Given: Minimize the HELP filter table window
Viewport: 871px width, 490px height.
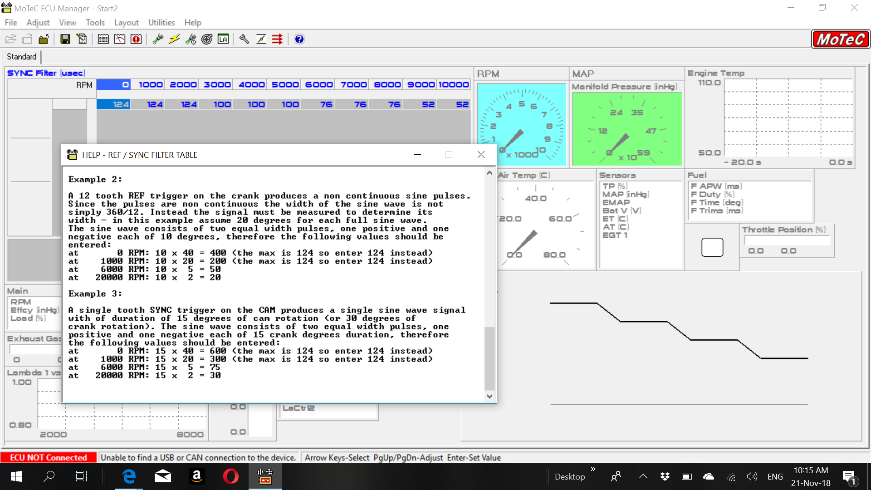Looking at the screenshot, I should tap(417, 155).
